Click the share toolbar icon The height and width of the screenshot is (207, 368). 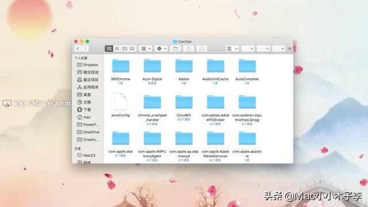(189, 48)
